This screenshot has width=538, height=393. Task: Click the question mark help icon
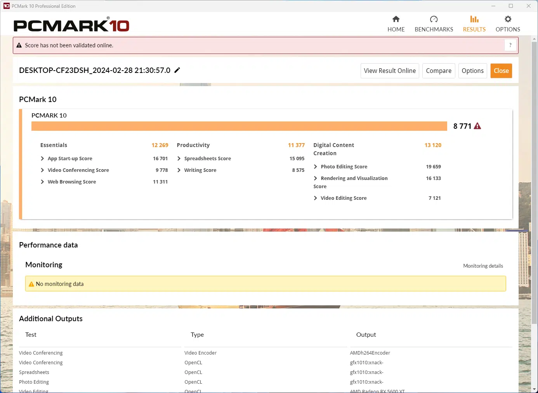pyautogui.click(x=510, y=45)
